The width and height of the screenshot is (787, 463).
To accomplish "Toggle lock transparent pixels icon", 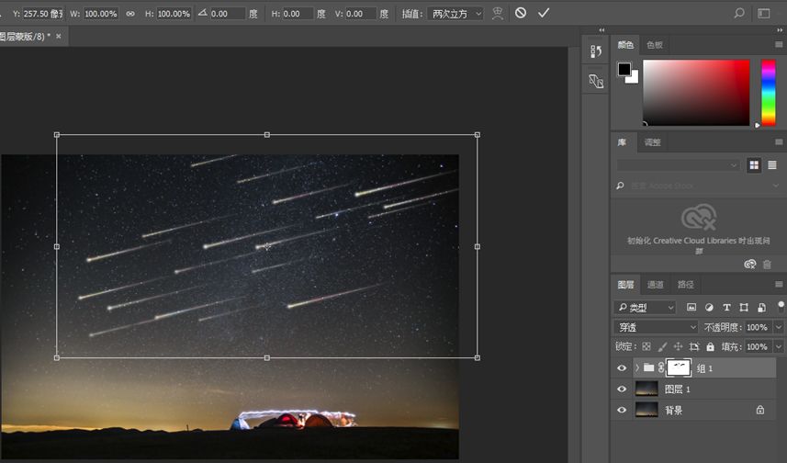I will [646, 346].
